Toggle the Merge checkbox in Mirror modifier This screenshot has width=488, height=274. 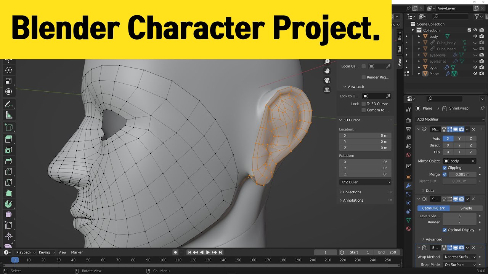[445, 174]
